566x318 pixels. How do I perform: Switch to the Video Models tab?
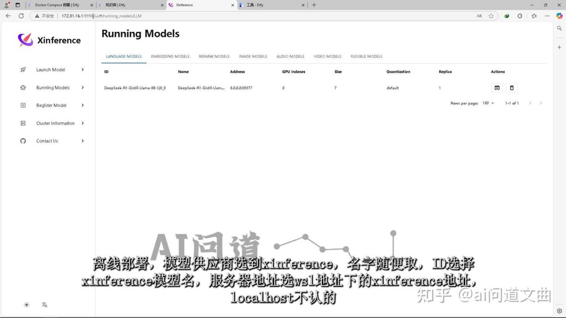[328, 57]
